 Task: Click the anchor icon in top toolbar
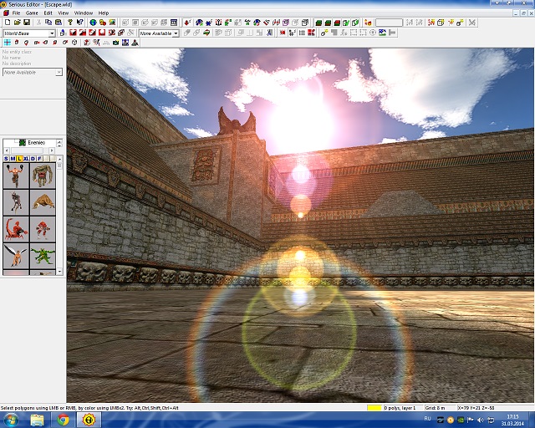click(x=218, y=23)
